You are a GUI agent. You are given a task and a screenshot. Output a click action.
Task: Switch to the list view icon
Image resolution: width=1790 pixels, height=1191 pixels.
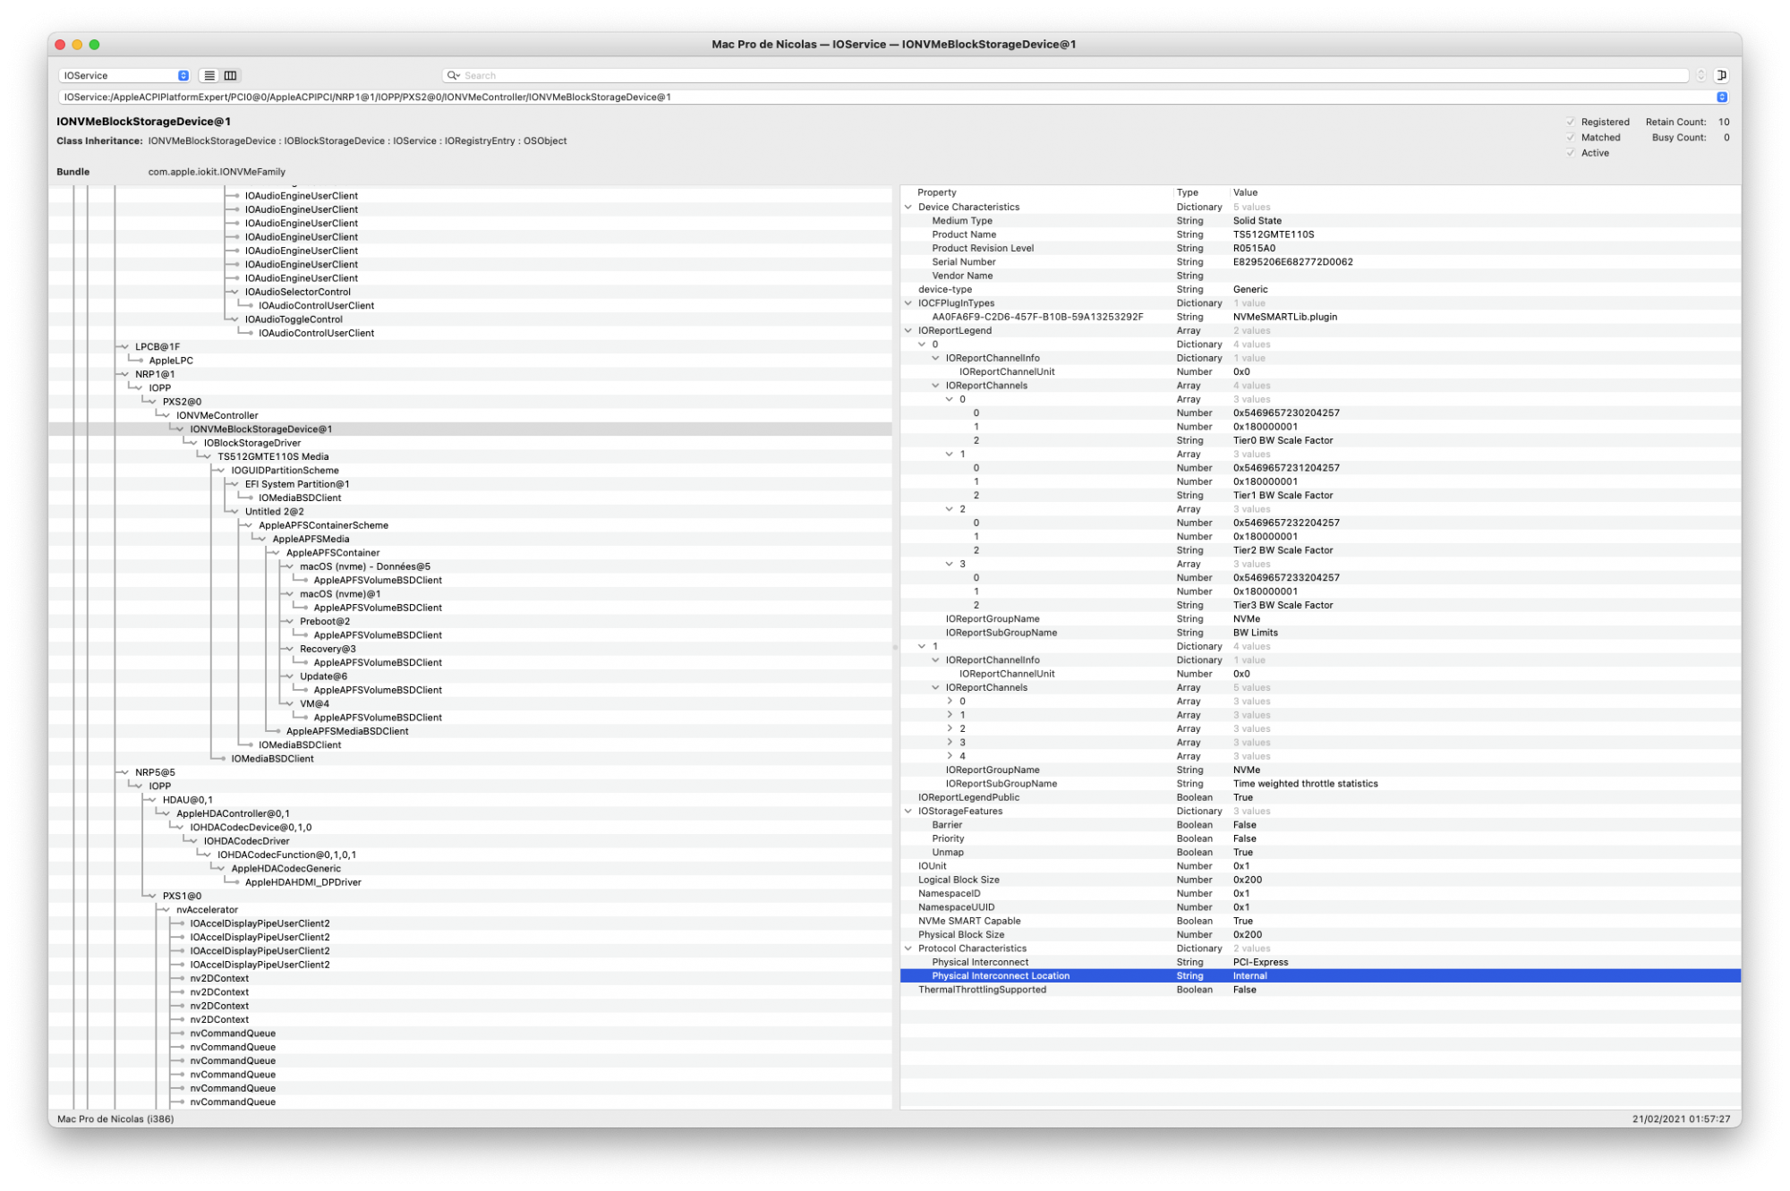(209, 76)
